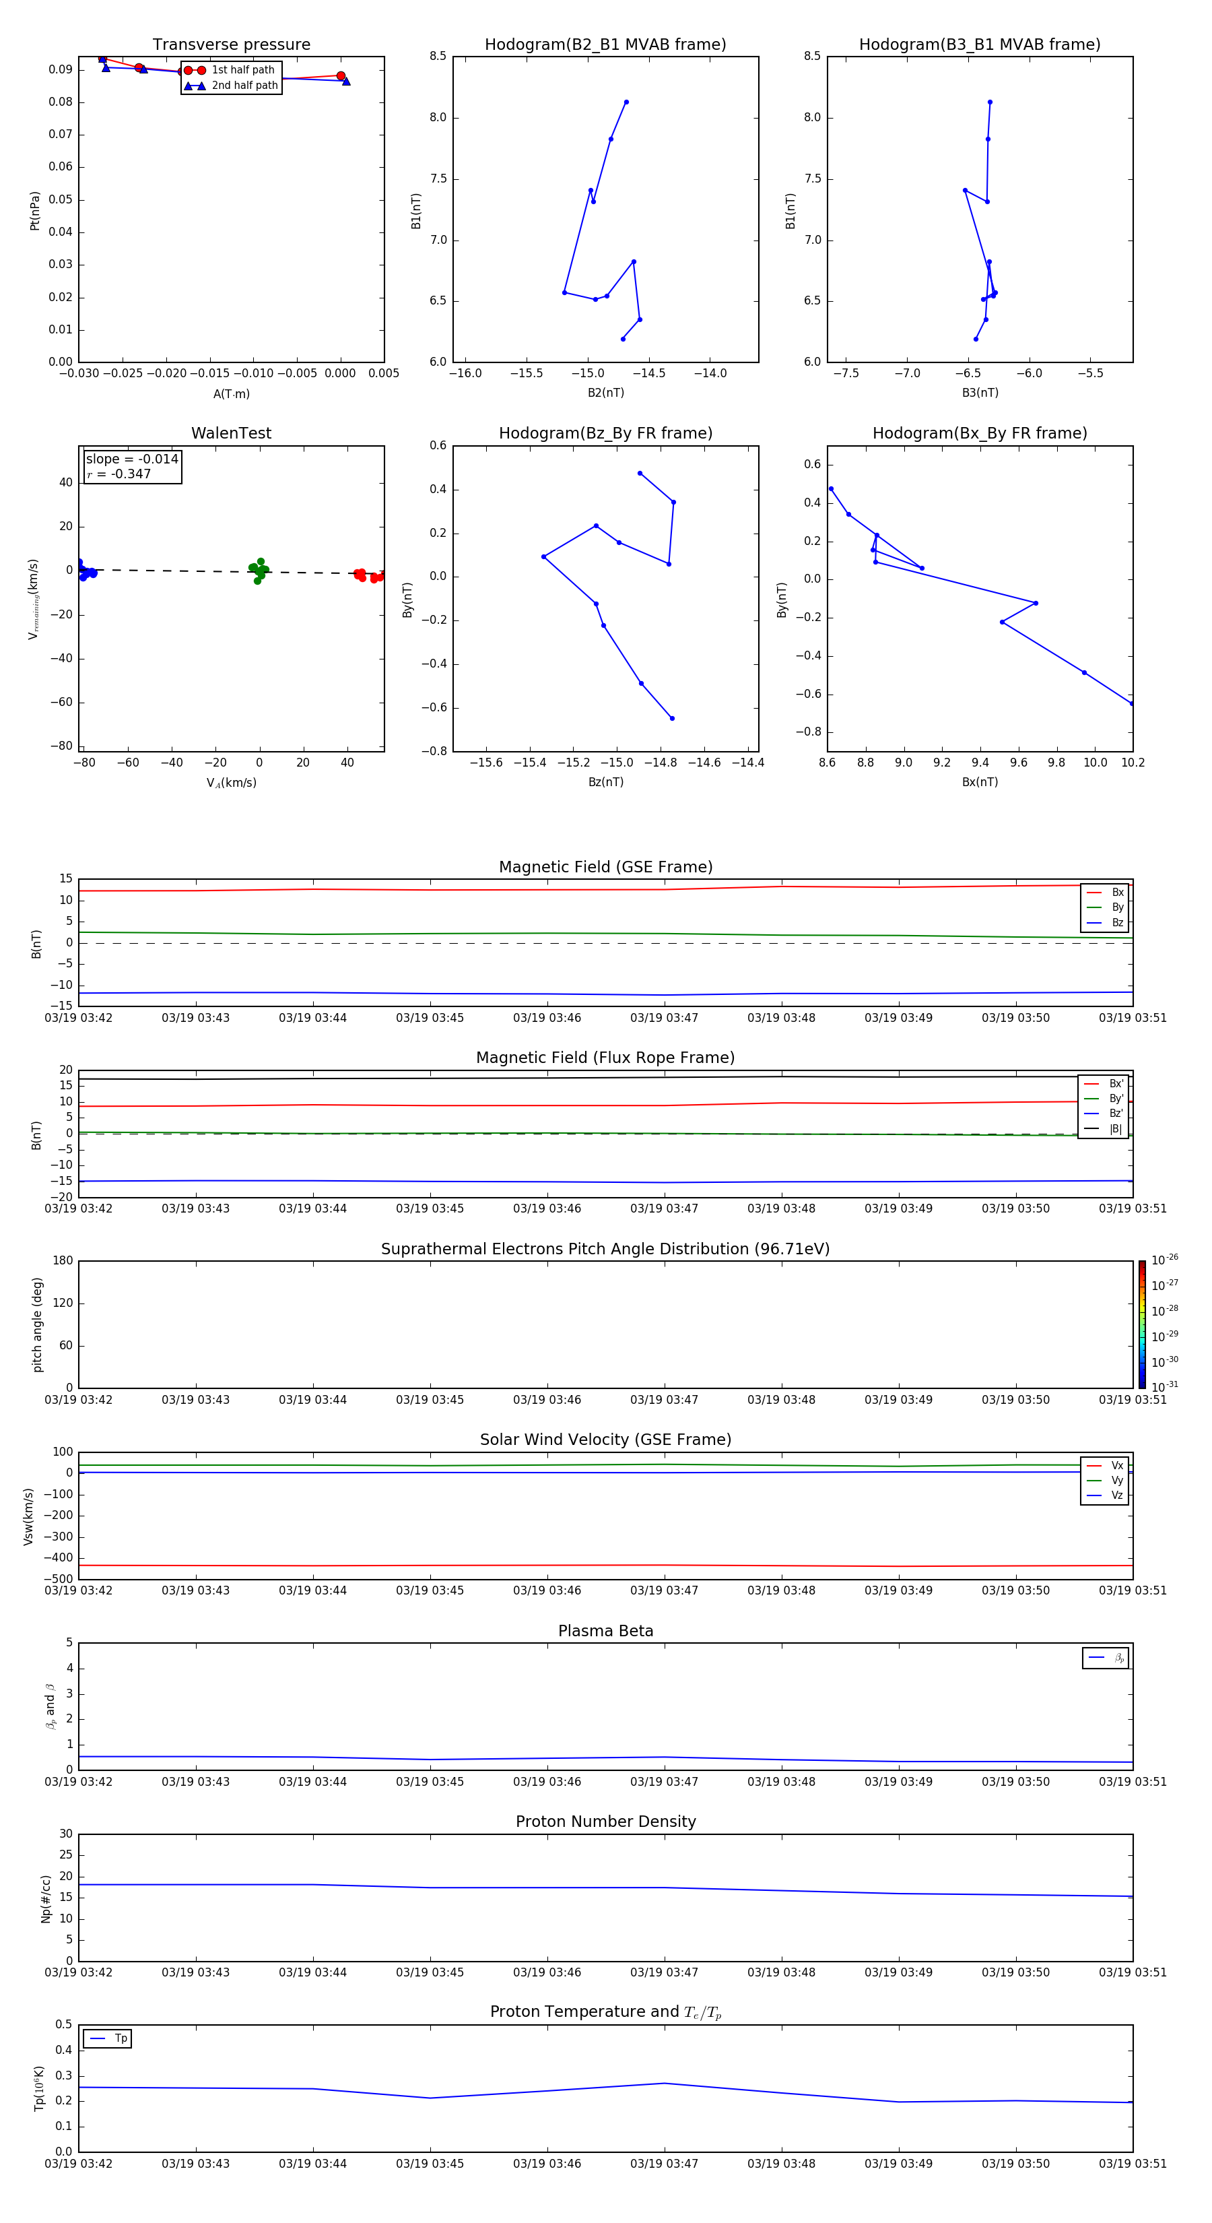Click the 'pitch angle (deg)' axis label
The width and height of the screenshot is (1212, 2223).
tap(37, 1324)
